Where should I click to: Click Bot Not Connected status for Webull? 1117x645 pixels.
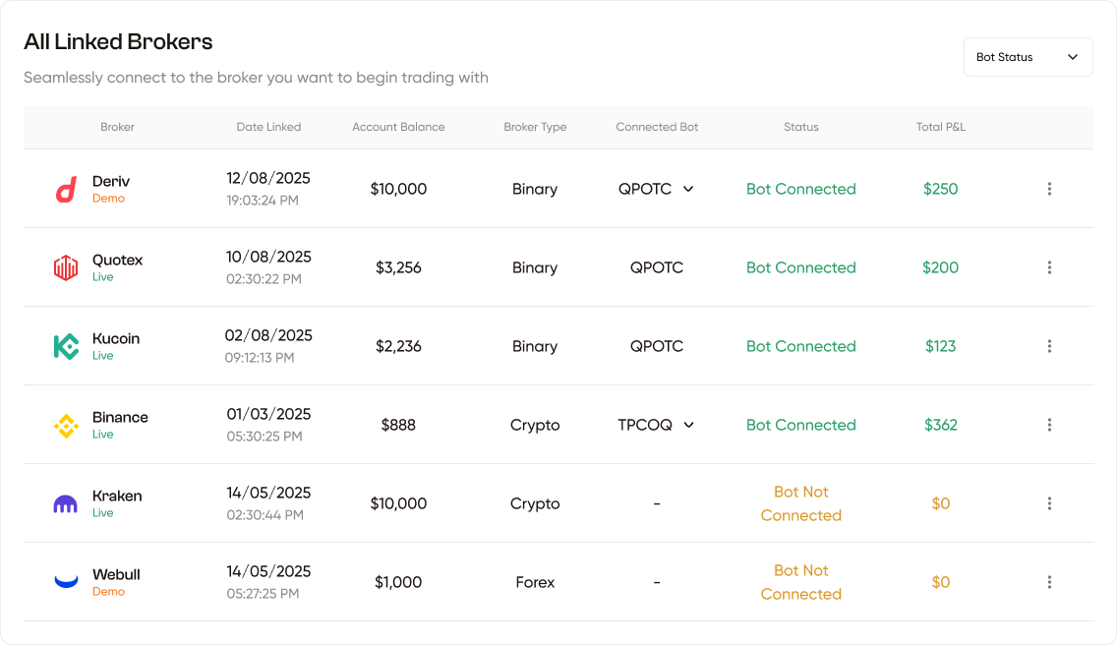tap(800, 582)
